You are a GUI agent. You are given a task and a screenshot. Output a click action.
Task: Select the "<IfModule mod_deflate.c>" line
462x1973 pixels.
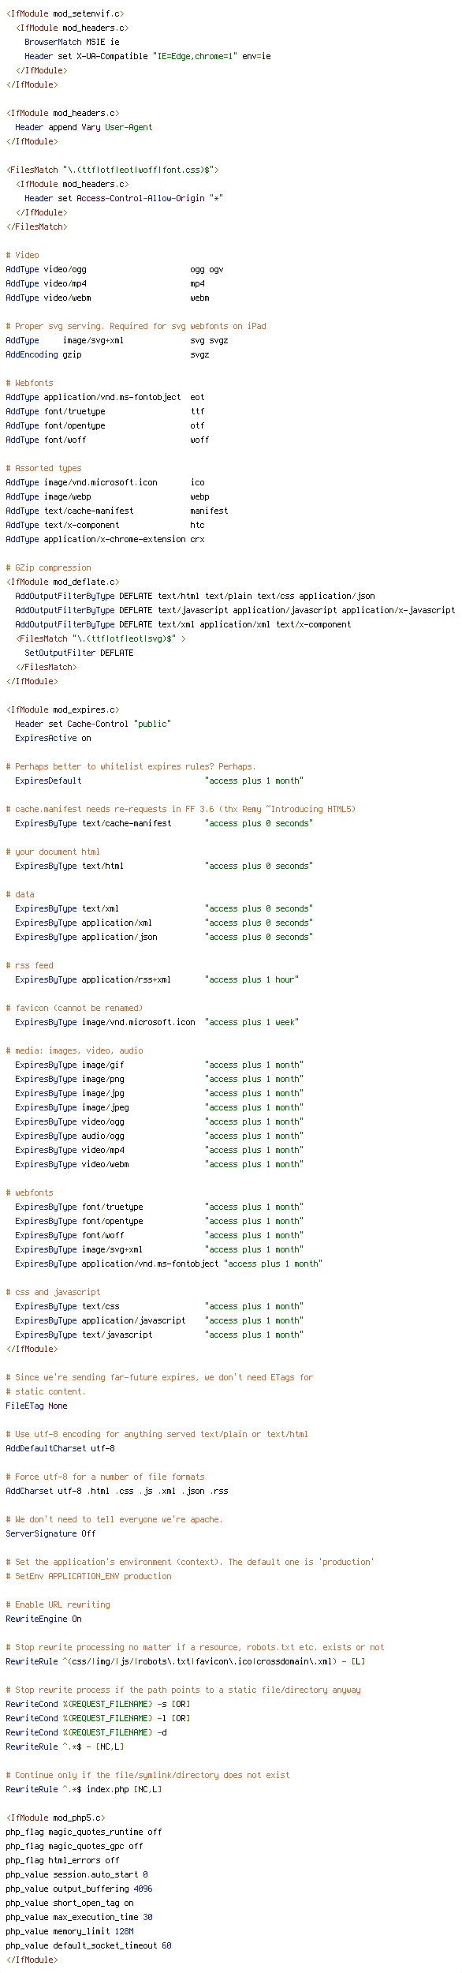(x=62, y=582)
